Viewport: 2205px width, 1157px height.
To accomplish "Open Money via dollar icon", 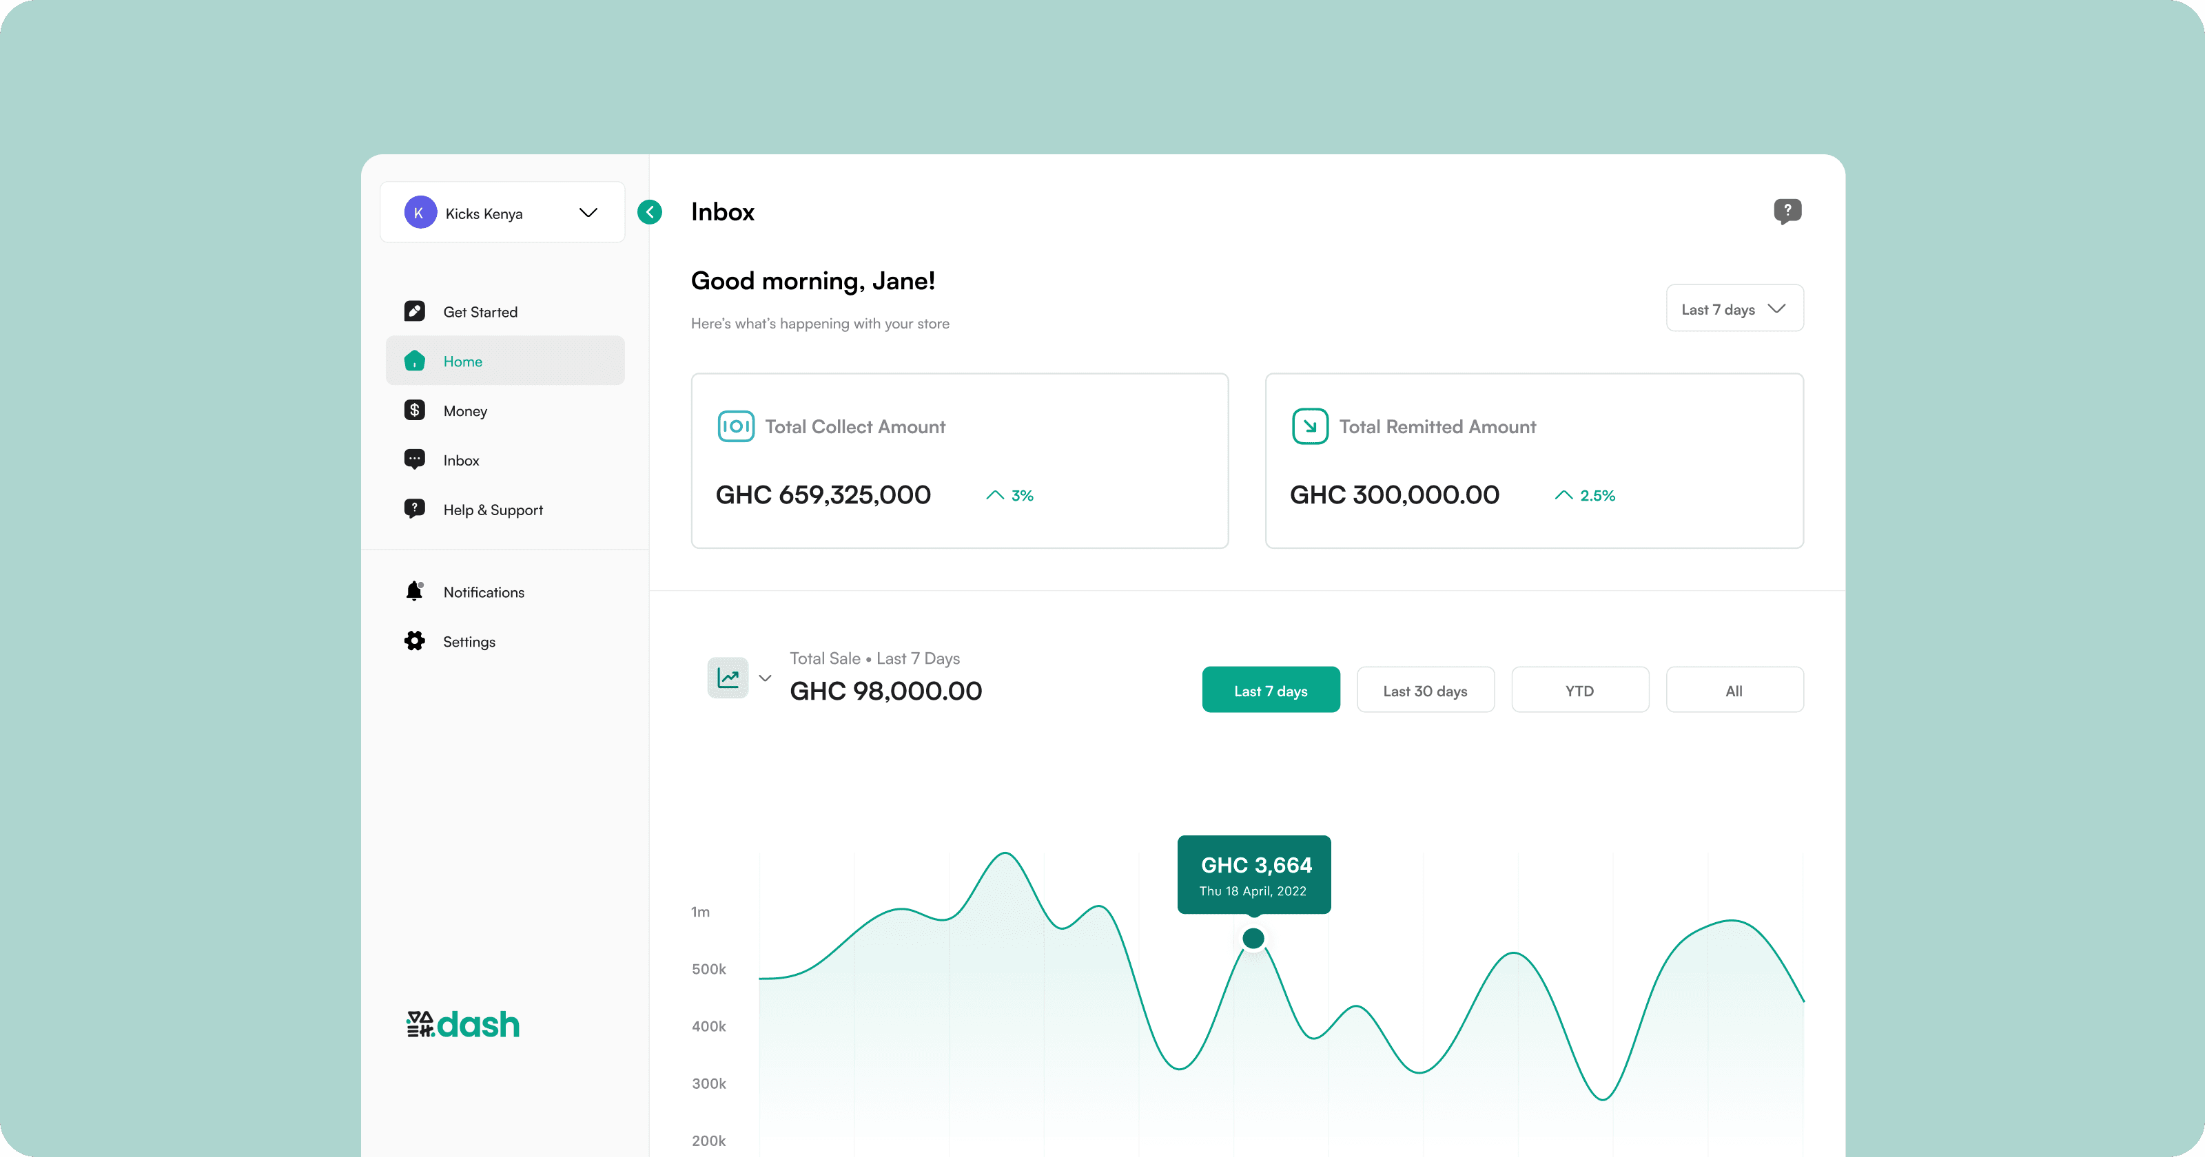I will coord(414,410).
